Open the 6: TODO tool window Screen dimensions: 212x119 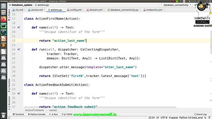(x=67, y=114)
